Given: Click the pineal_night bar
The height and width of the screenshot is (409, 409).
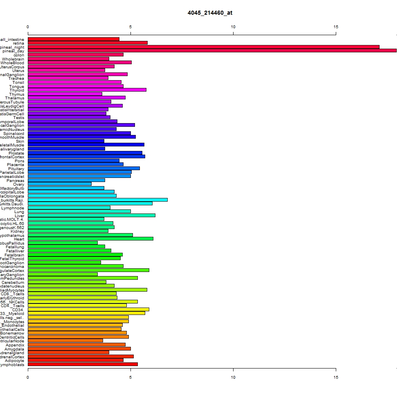Looking at the screenshot, I should click(x=203, y=47).
